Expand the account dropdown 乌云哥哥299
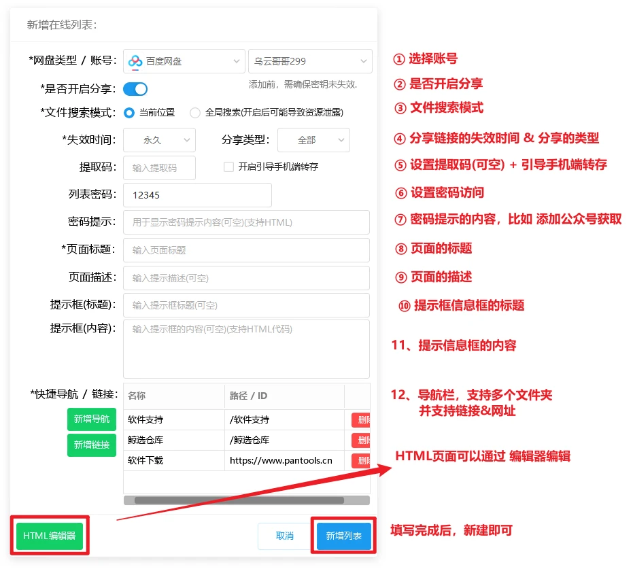The height and width of the screenshot is (569, 633). point(309,61)
